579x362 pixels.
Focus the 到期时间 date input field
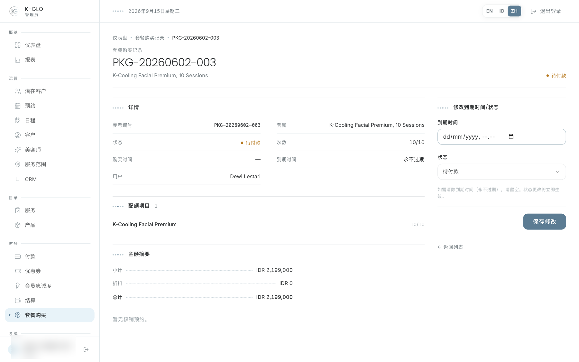[501, 137]
